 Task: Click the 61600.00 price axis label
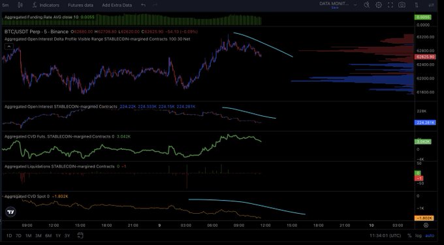[x=425, y=92]
